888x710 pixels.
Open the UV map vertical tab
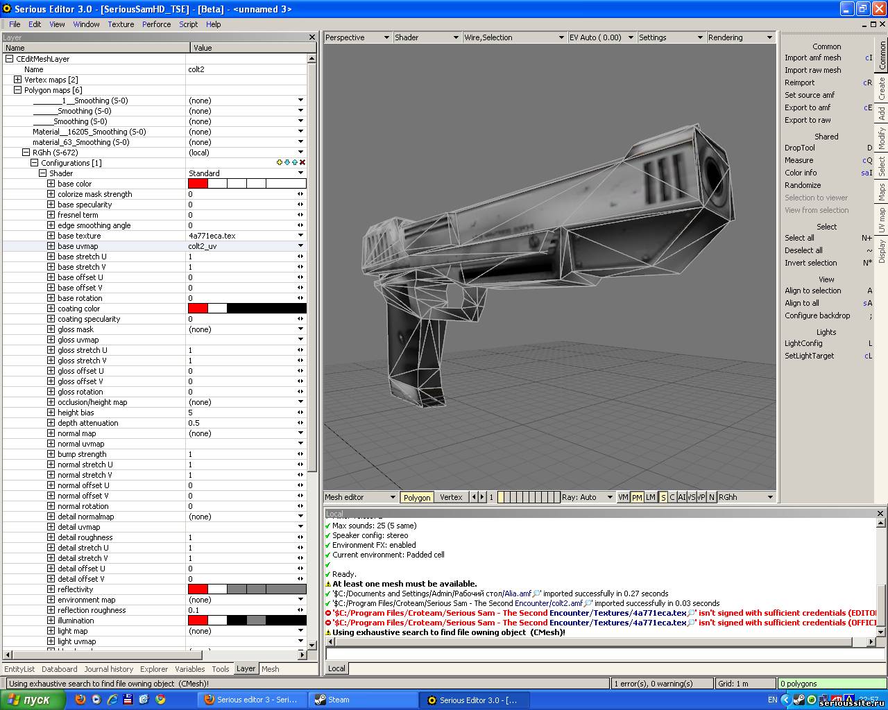pos(882,220)
